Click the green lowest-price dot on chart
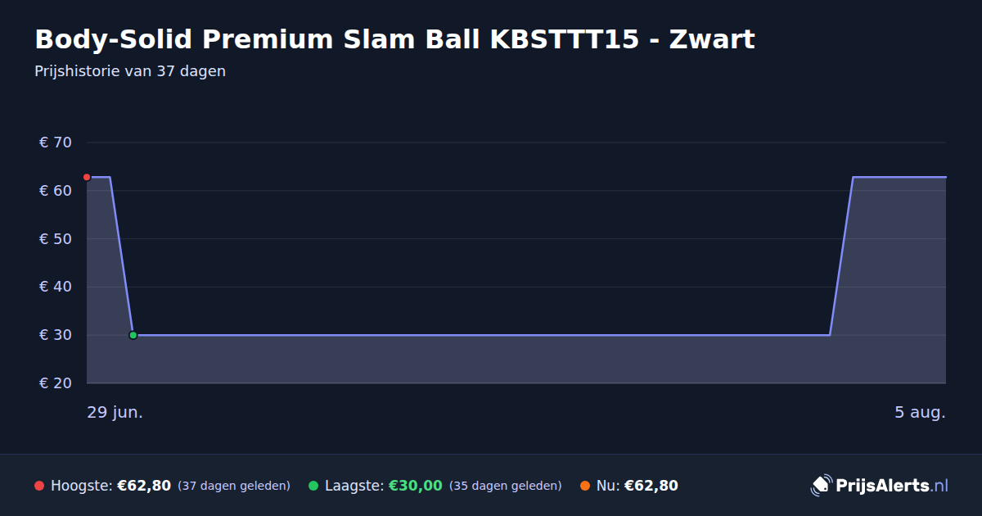982x516 pixels. tap(133, 335)
